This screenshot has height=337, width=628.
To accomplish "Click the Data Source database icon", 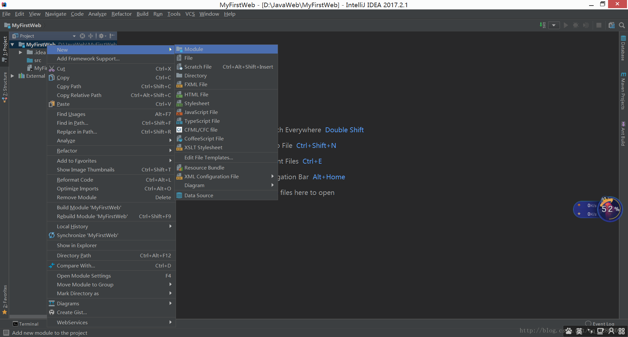I will (179, 195).
